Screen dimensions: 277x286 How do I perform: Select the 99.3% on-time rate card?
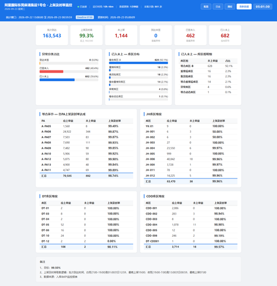pyautogui.click(x=86, y=35)
